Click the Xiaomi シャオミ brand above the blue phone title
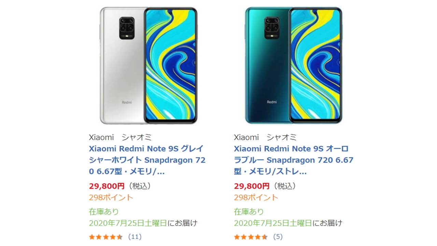This screenshot has height=246, width=437. (265, 137)
